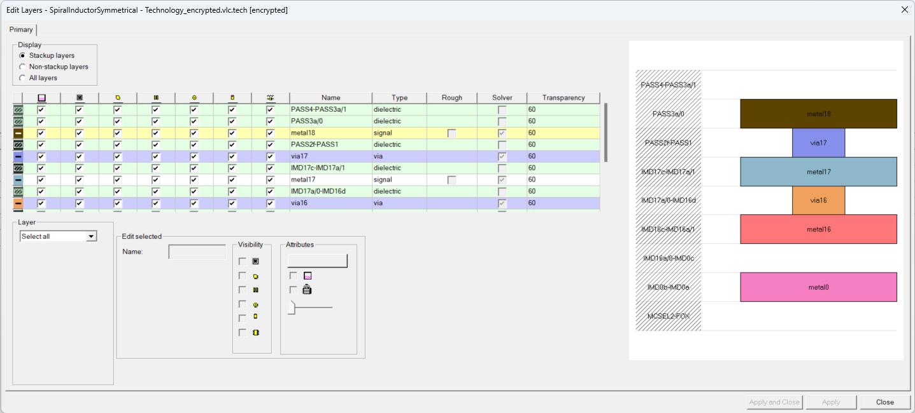Click the yellow shape column header icon
Screen dimensions: 915x413
118,97
